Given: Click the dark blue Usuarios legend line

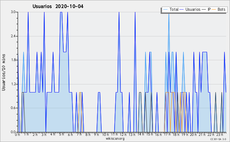Looking at the screenshot, I should (182, 10).
